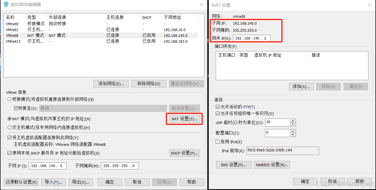This screenshot has height=190, width=376.
Task: Click the network list 类型 column header
Action: click(36, 17)
